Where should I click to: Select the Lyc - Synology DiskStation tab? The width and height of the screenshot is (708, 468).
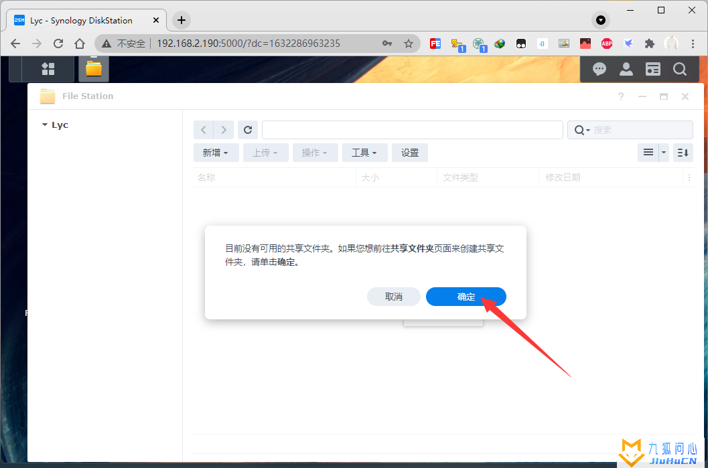pos(81,20)
